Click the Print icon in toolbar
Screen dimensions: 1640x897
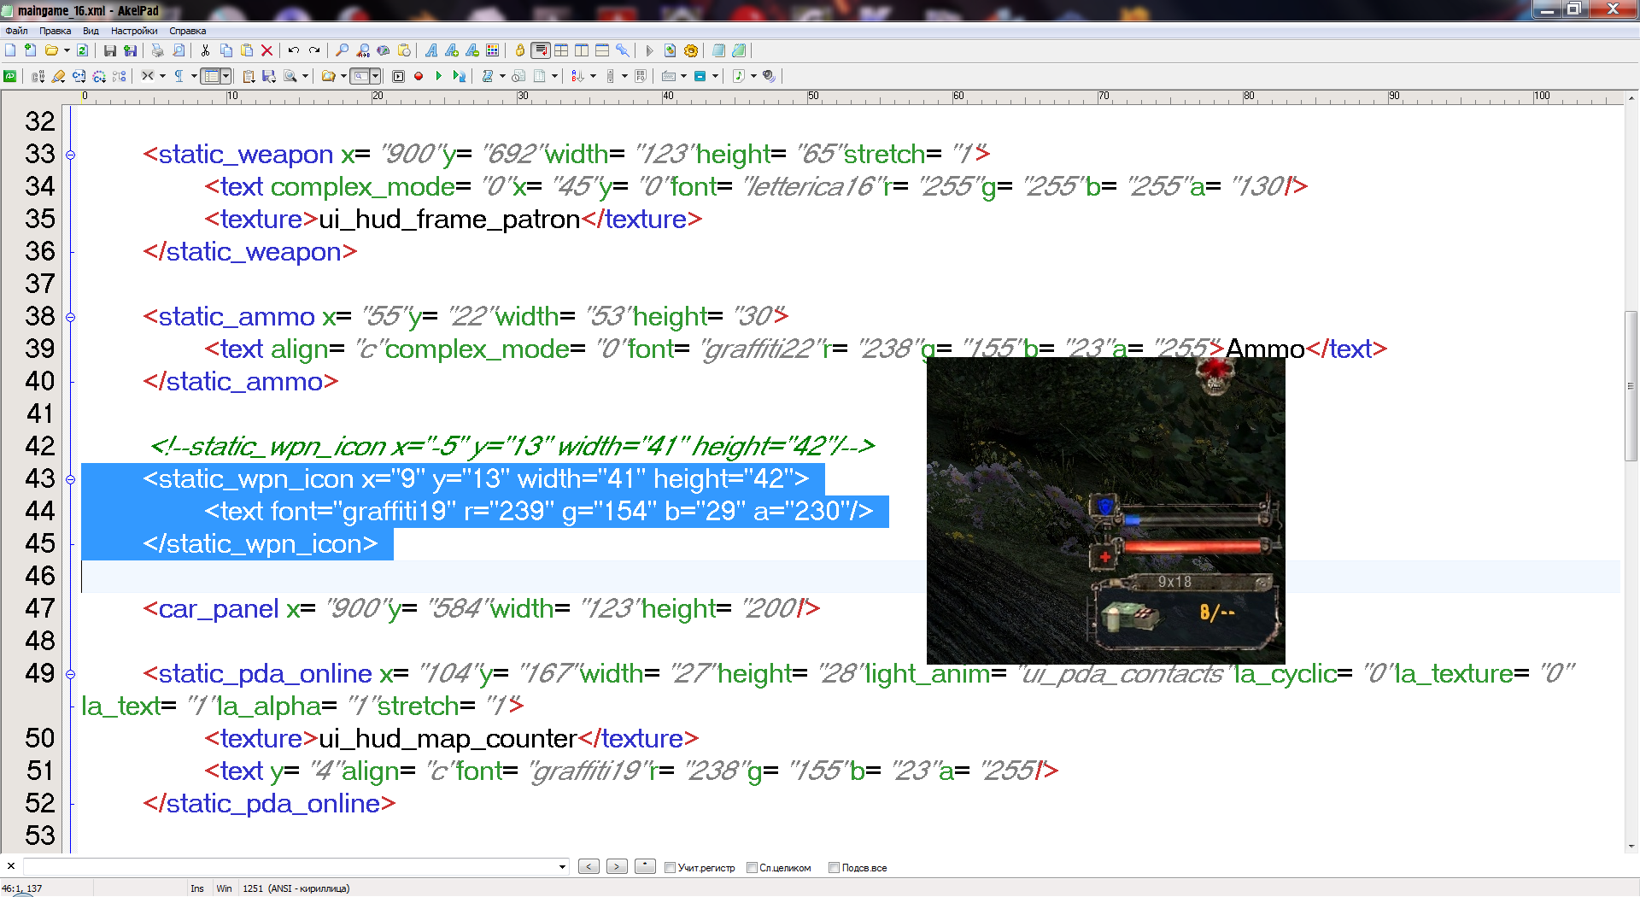(157, 51)
